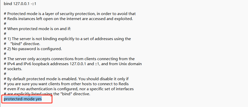Click the "IPv4 and IPv6 loopback addresses" line
This screenshot has width=248, height=107.
(x=73, y=64)
